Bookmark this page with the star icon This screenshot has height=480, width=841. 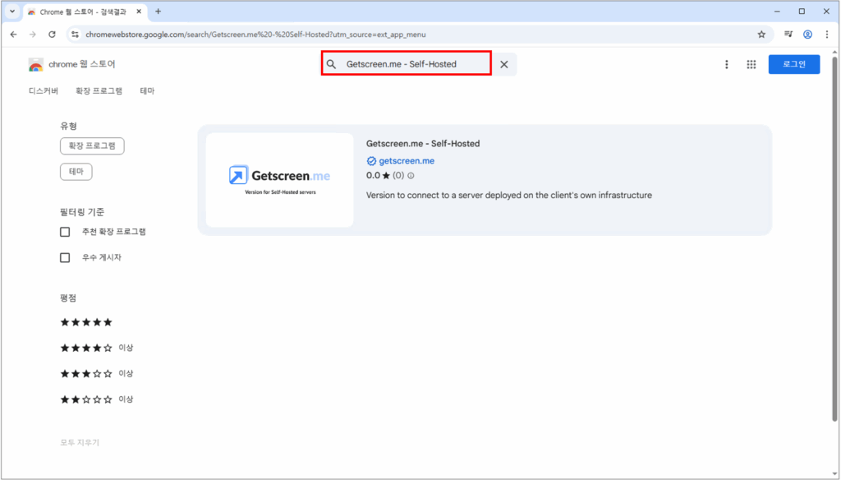[761, 35]
